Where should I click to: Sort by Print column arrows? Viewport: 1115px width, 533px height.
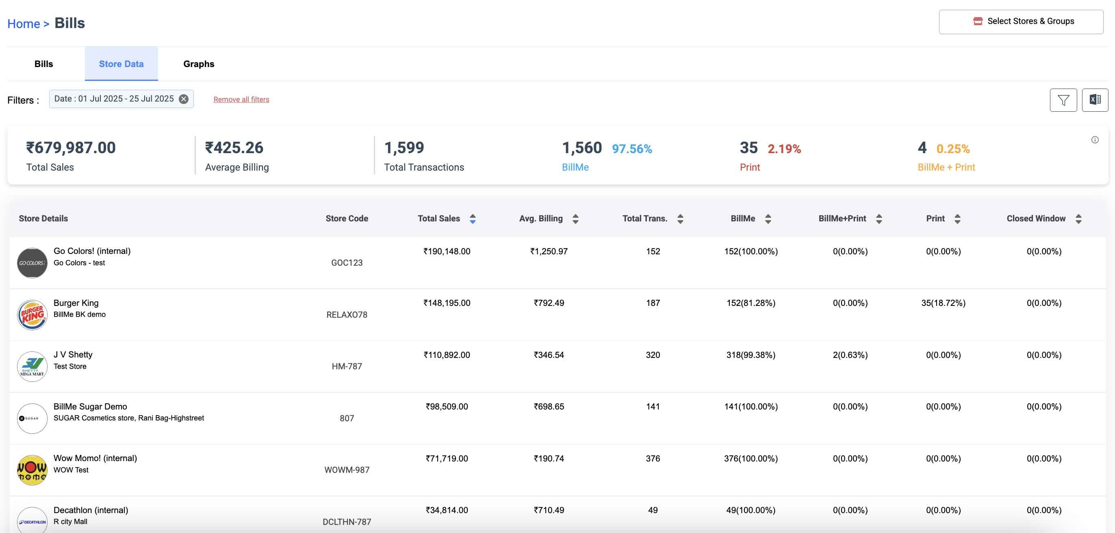point(957,219)
